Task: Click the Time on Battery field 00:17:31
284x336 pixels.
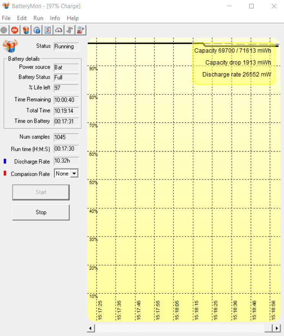Action: tap(66, 121)
